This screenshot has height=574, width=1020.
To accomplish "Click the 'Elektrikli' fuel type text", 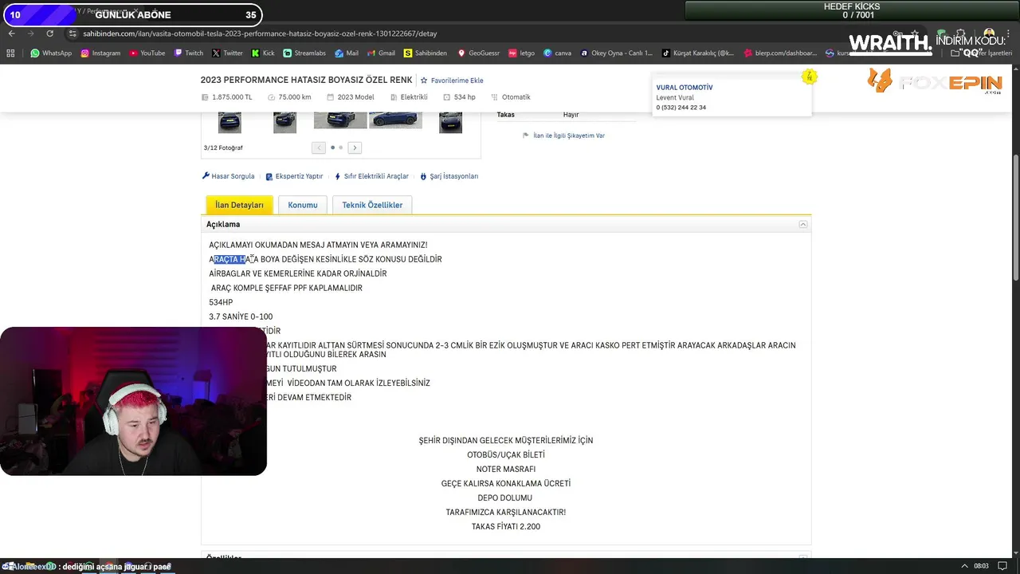I will (x=414, y=97).
